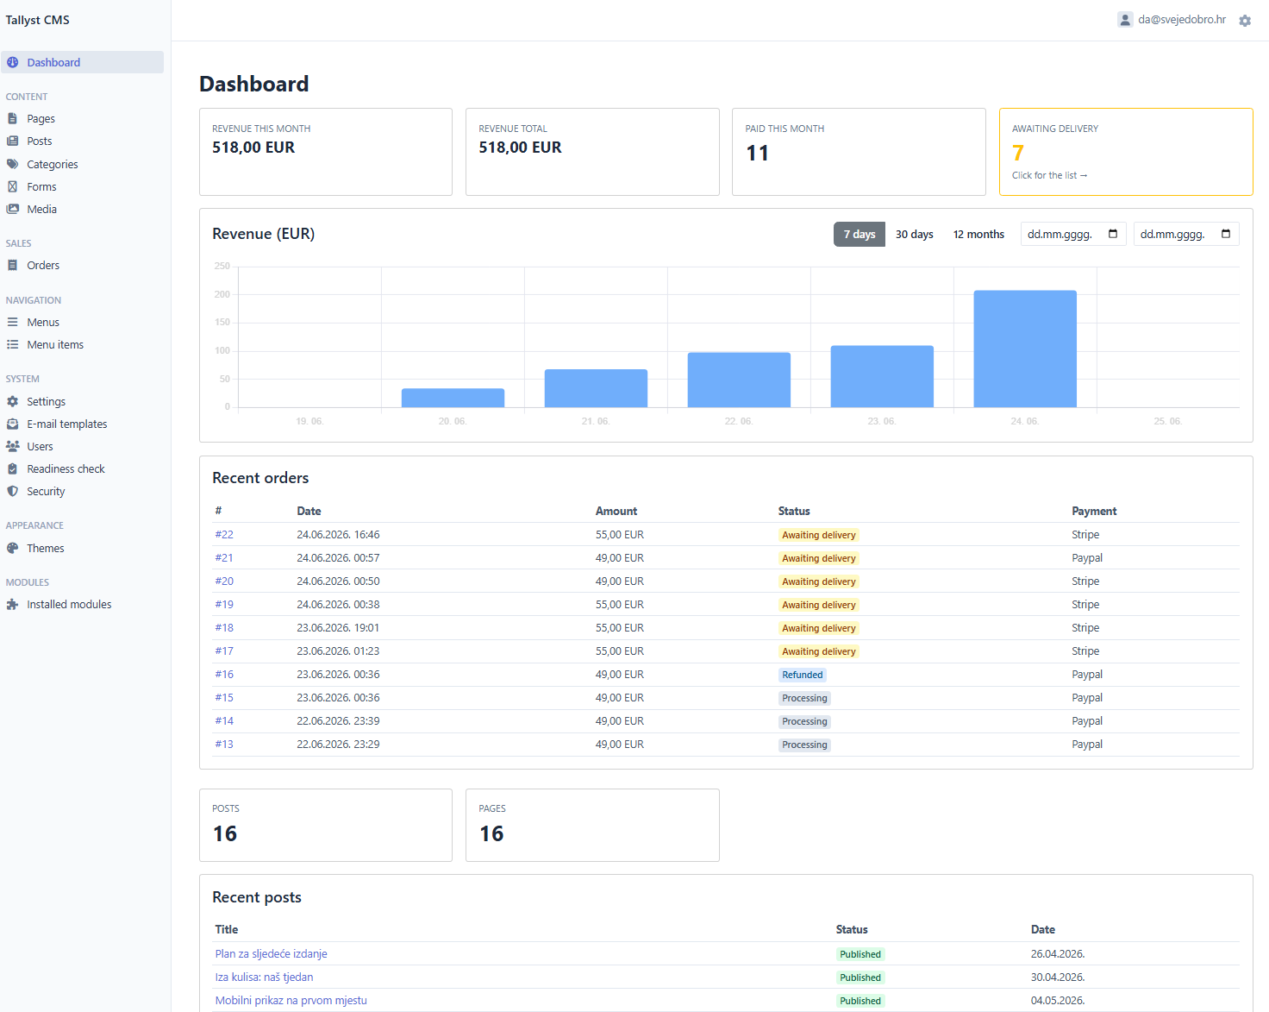The image size is (1269, 1012).
Task: Click the 23. 06. revenue bar
Action: [882, 376]
